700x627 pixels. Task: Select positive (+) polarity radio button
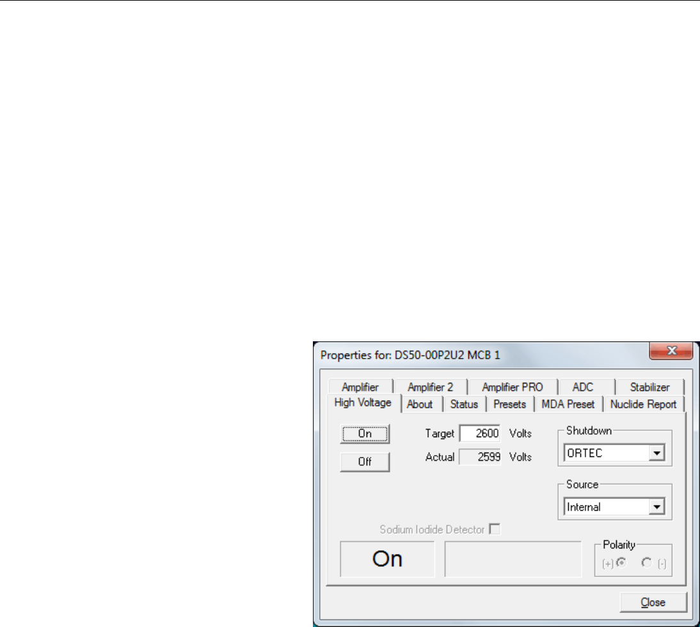(621, 563)
